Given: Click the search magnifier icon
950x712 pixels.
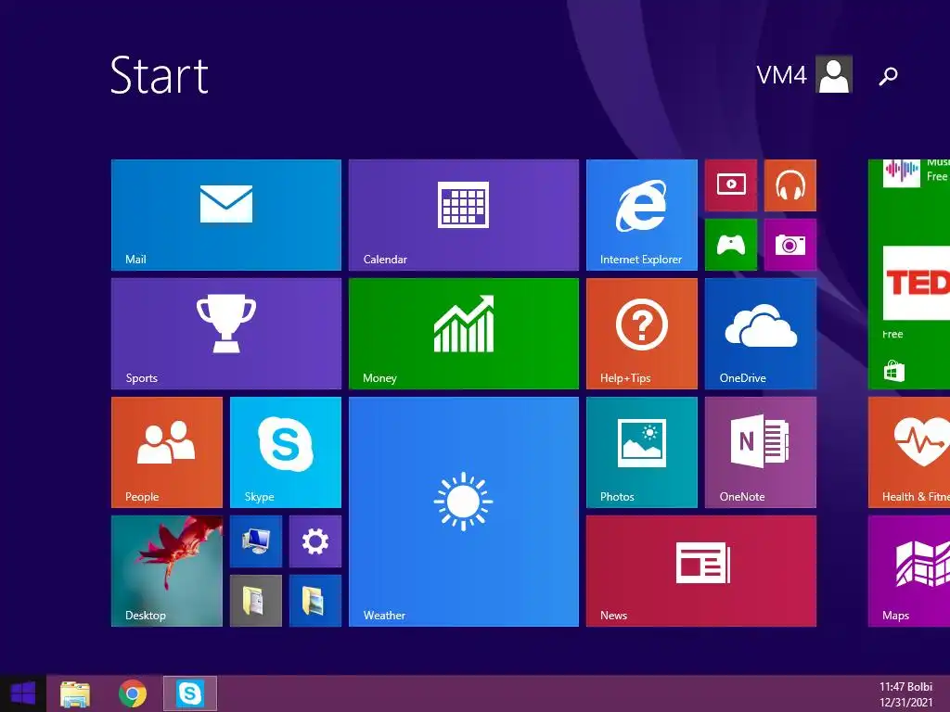Looking at the screenshot, I should click(888, 76).
